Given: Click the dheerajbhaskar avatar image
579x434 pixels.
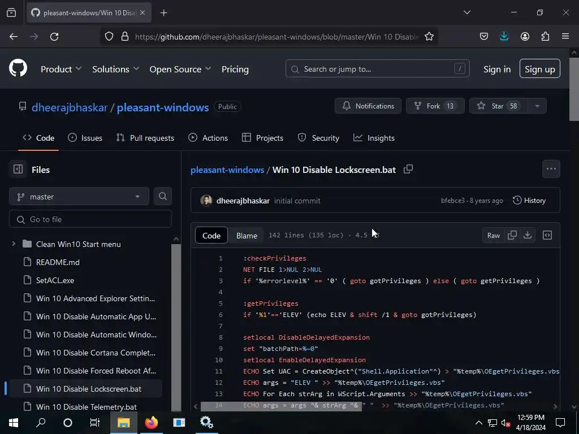Looking at the screenshot, I should 206,201.
